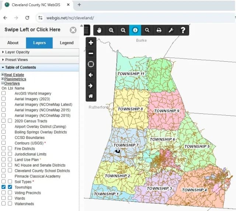Enable the 2020 Census Tracts layer checkbox

[3, 121]
